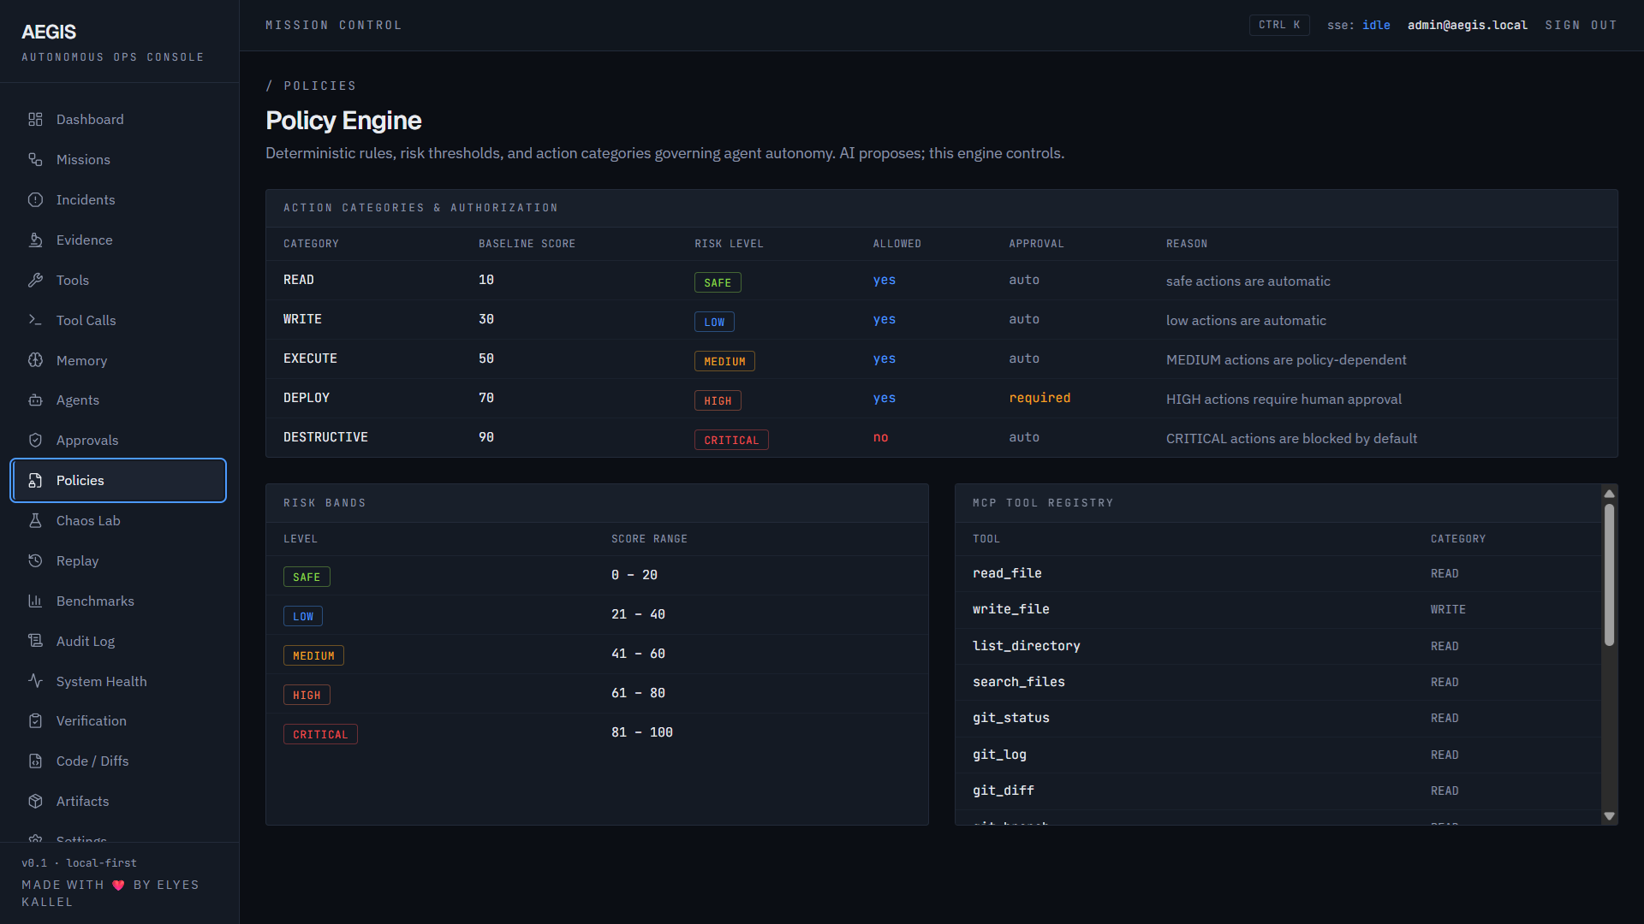Select the Audit Log scroll icon
1644x924 pixels.
click(35, 642)
